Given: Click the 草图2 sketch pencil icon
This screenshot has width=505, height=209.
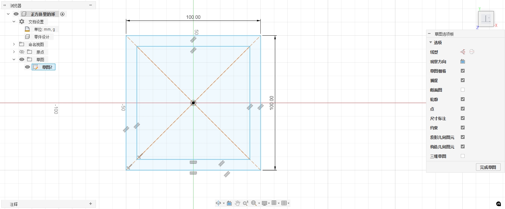Looking at the screenshot, I should pos(36,67).
